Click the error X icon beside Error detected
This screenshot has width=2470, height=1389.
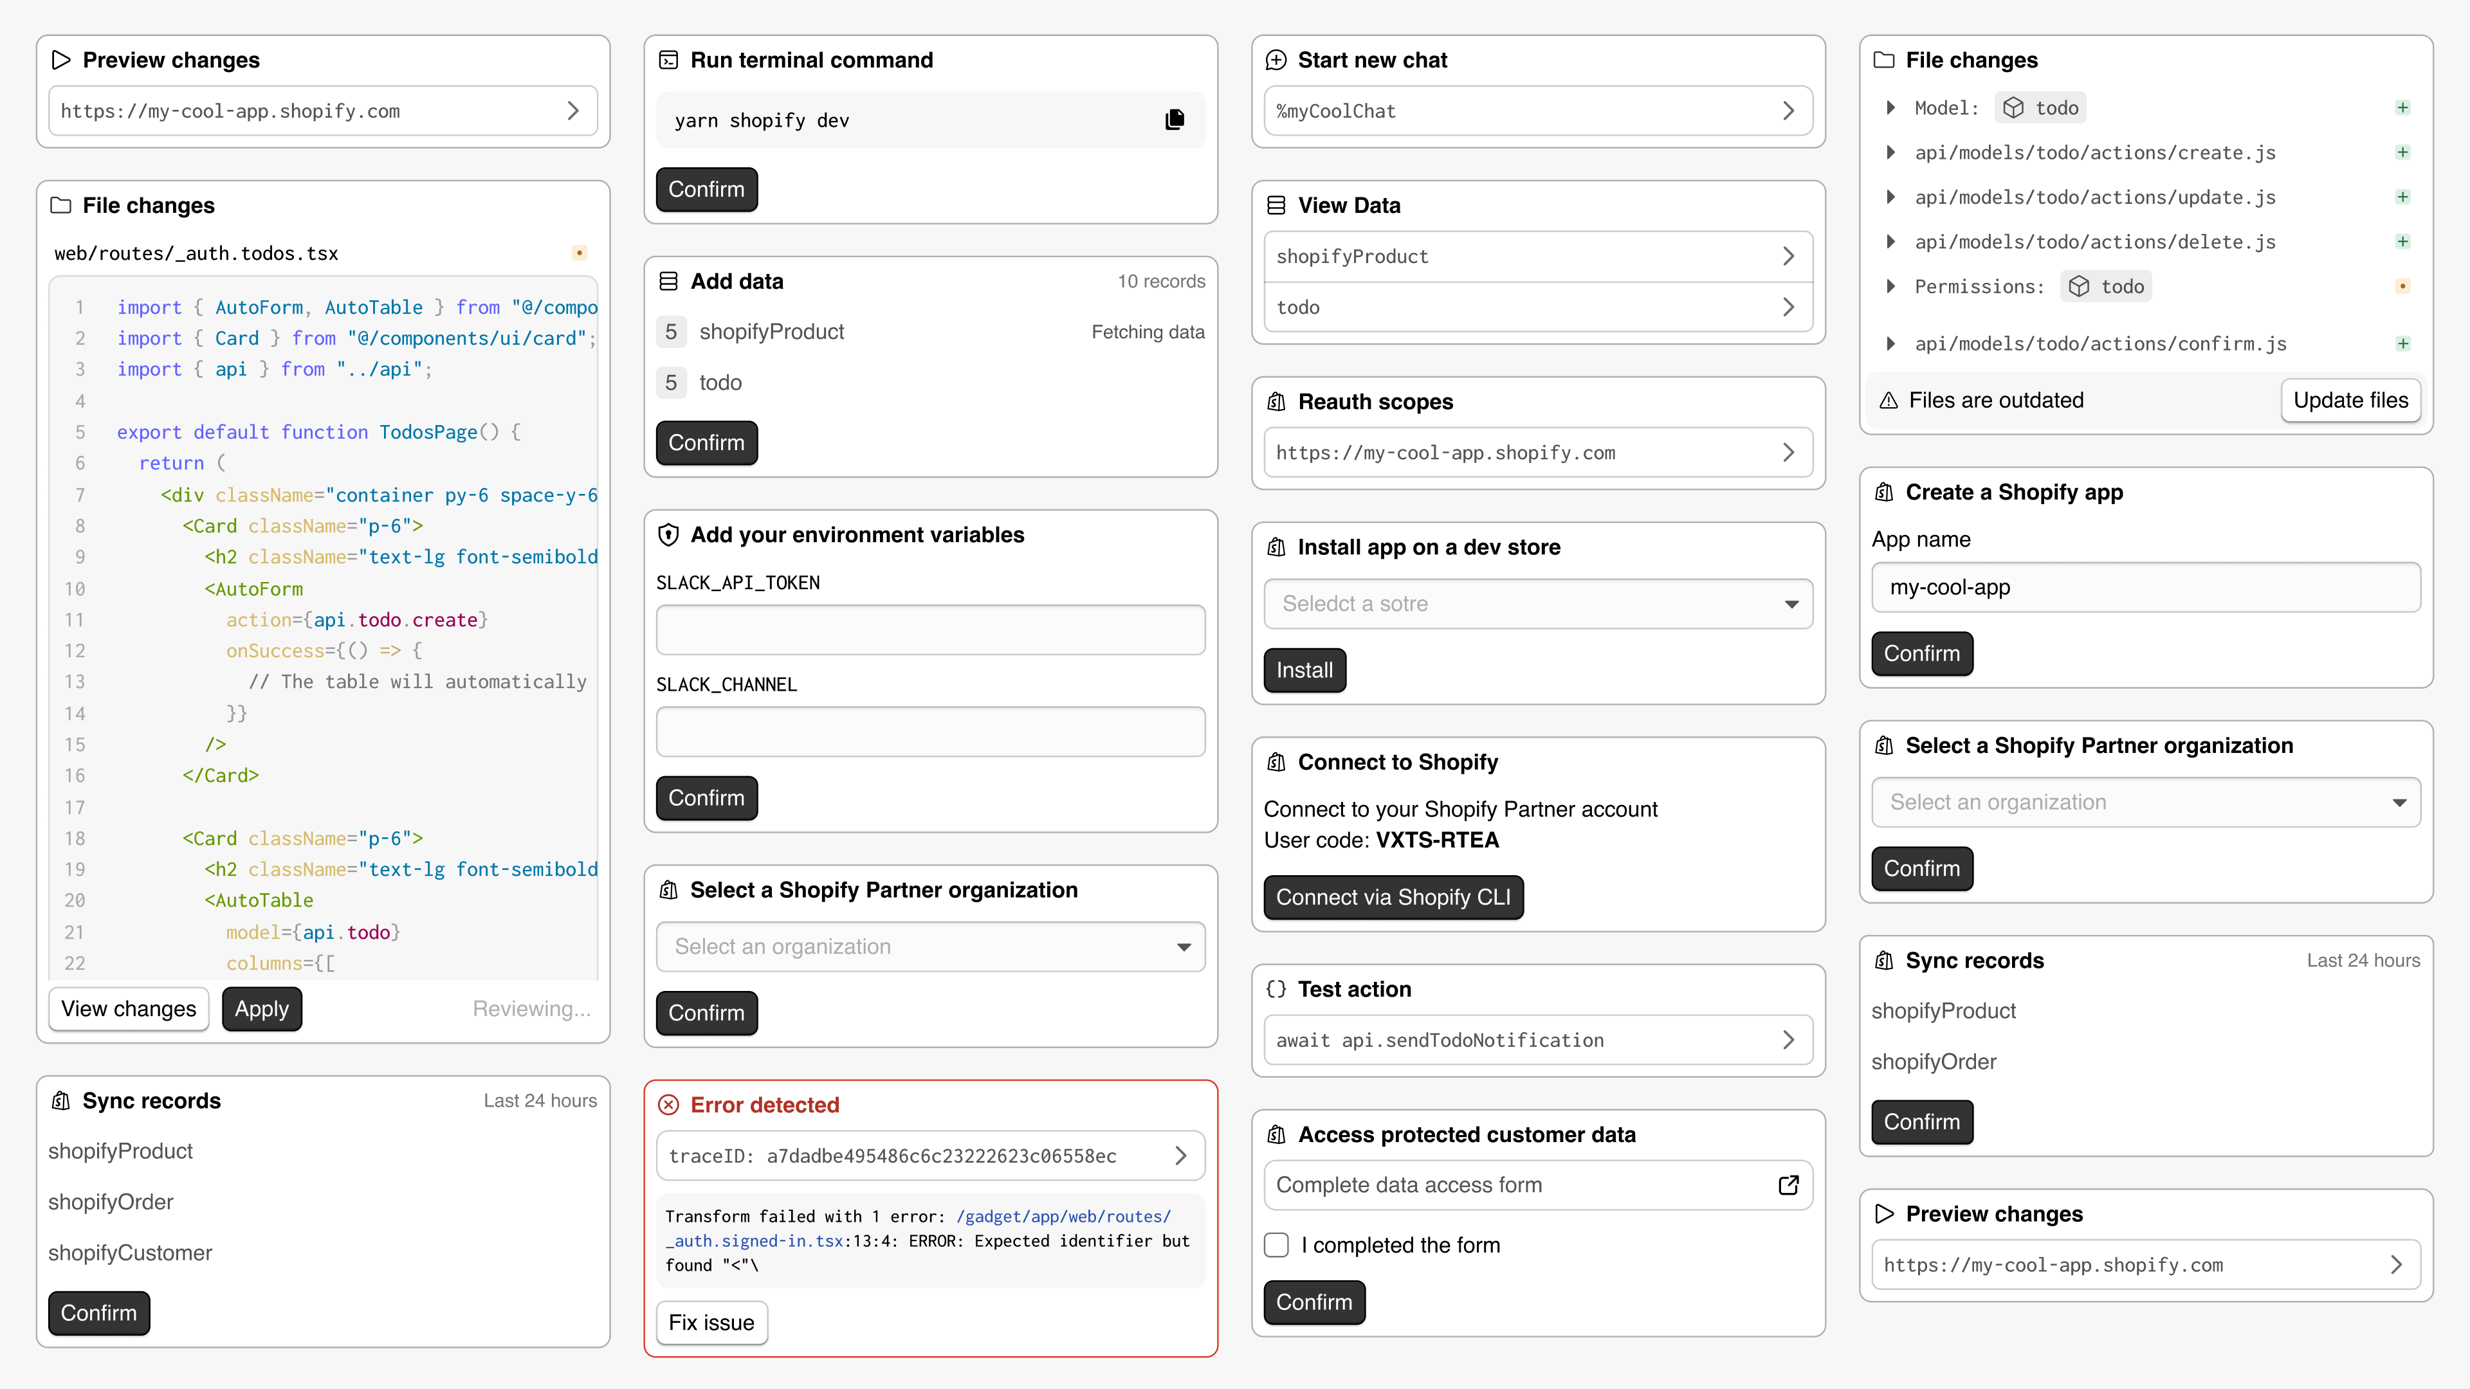668,1105
